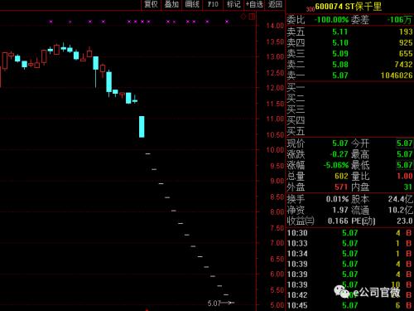This screenshot has width=414, height=311.
Task: Select the 画线 drawing tool
Action: (192, 4)
